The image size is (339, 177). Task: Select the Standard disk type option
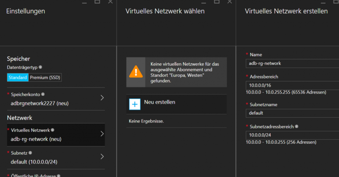coord(18,78)
